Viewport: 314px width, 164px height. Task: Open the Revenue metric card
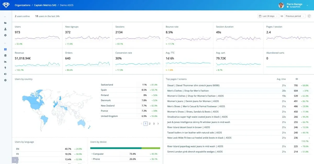click(x=37, y=61)
